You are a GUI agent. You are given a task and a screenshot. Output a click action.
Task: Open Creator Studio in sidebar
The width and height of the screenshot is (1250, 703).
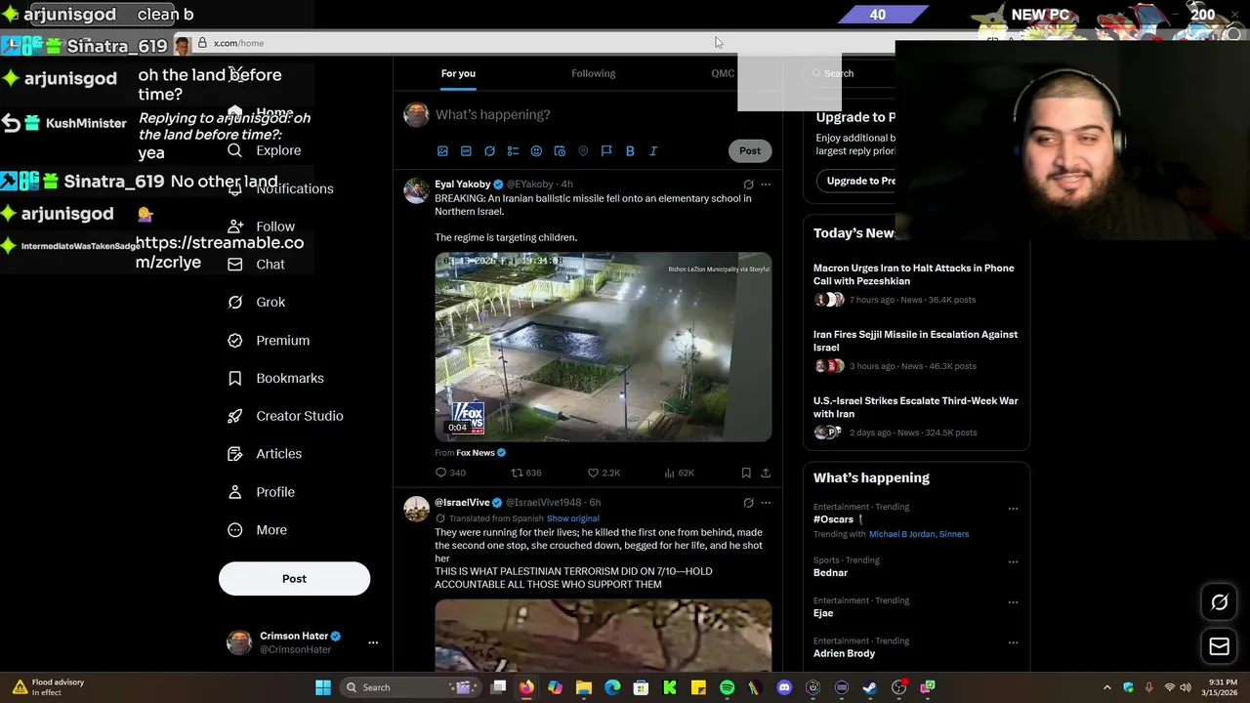tap(285, 416)
